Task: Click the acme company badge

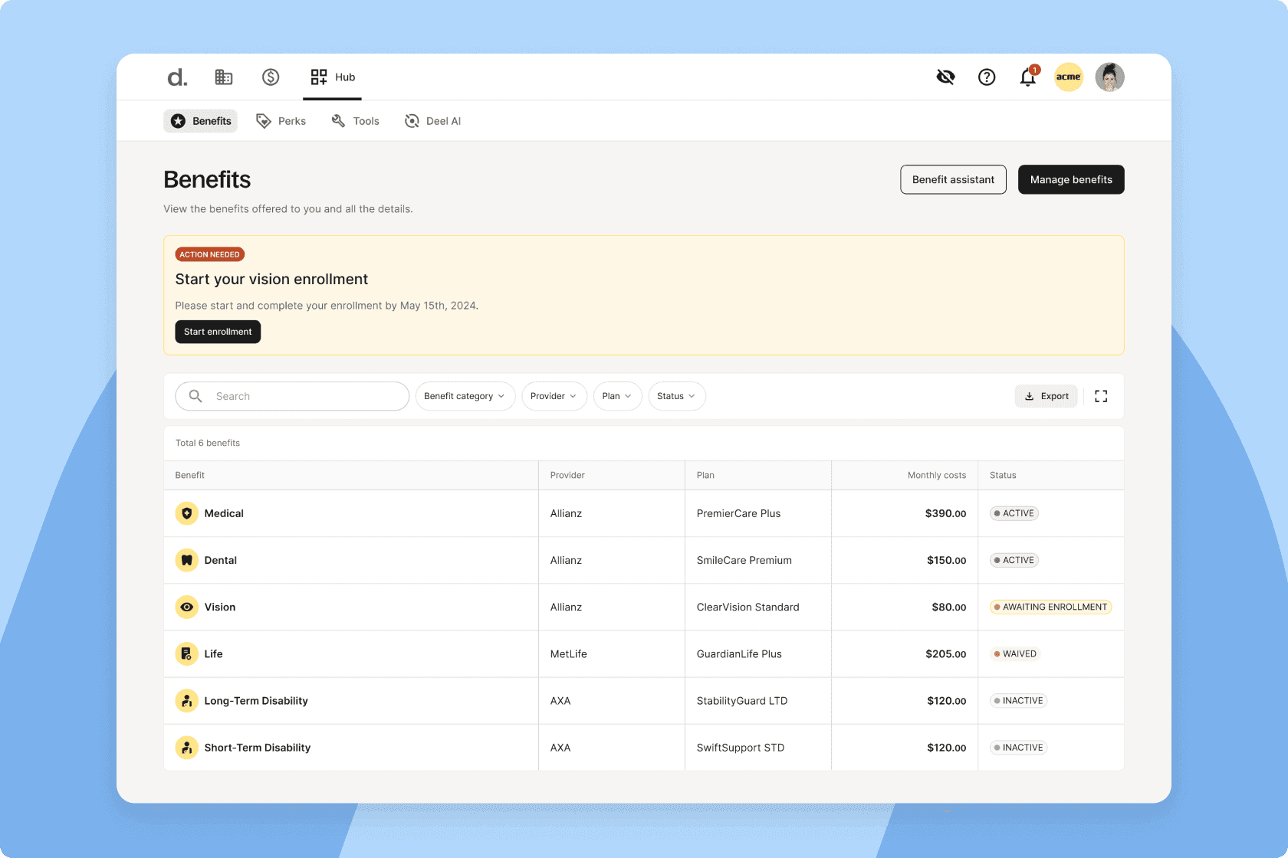Action: pos(1069,77)
